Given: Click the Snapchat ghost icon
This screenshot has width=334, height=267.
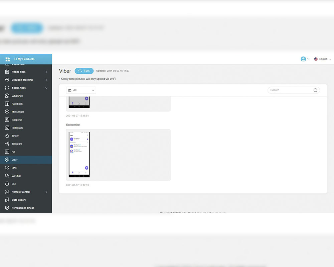Looking at the screenshot, I should [x=7, y=120].
